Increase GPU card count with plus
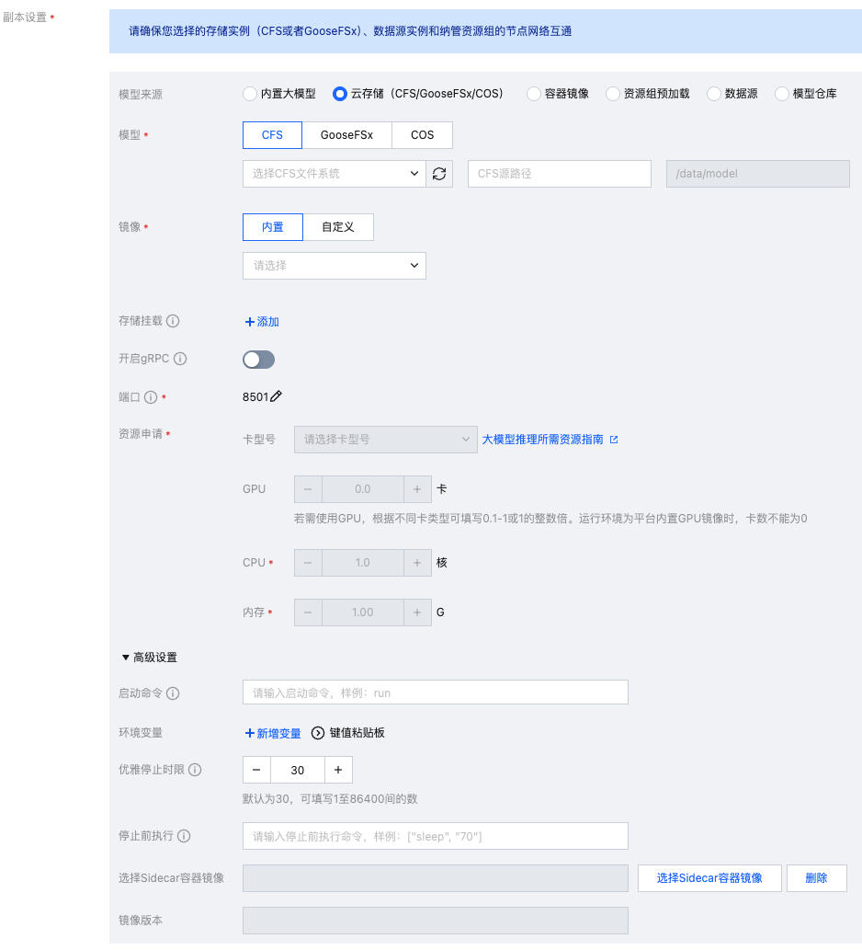 point(417,489)
